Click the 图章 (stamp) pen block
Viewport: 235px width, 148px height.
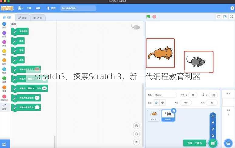pos(18,41)
